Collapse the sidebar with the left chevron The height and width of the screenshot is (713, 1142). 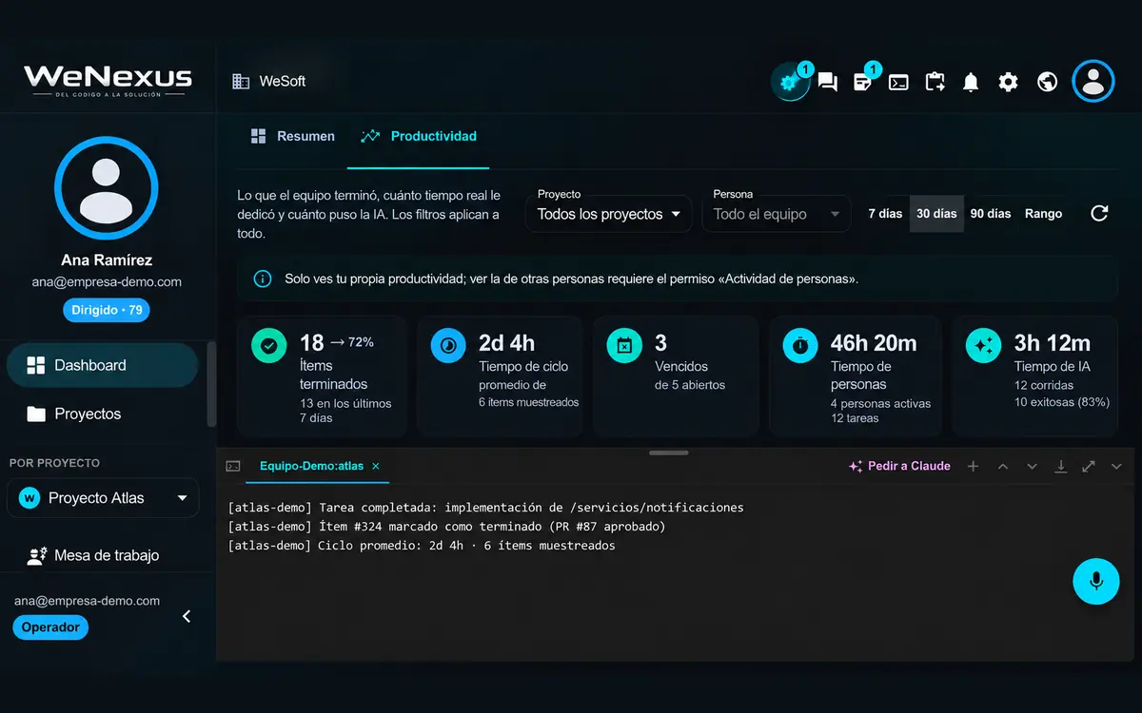click(187, 616)
